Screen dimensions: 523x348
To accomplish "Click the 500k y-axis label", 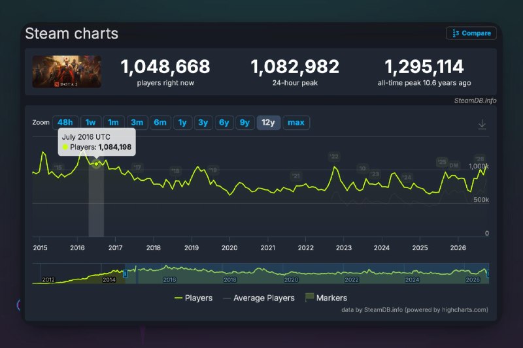I will [481, 200].
